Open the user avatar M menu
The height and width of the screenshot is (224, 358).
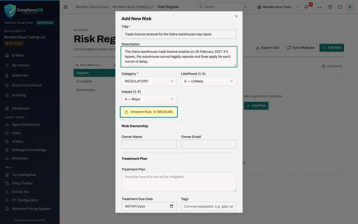(x=350, y=7)
